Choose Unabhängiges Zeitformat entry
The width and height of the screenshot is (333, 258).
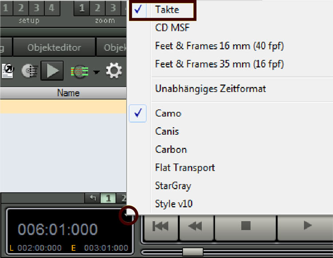pos(210,89)
